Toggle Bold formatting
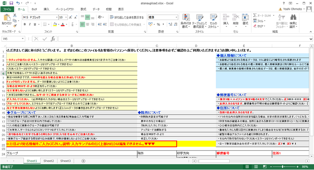The height and width of the screenshot is (170, 314). click(25, 24)
